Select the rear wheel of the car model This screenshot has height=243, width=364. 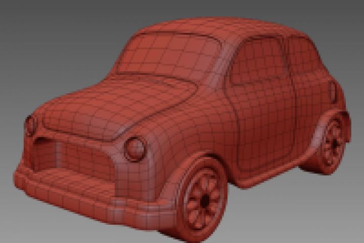click(x=333, y=143)
